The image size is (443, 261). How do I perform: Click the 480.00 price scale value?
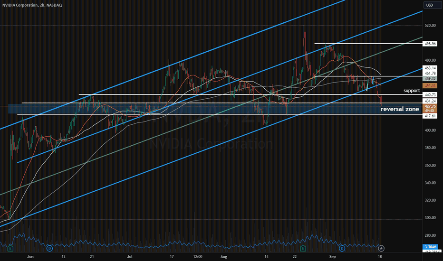[430, 60]
